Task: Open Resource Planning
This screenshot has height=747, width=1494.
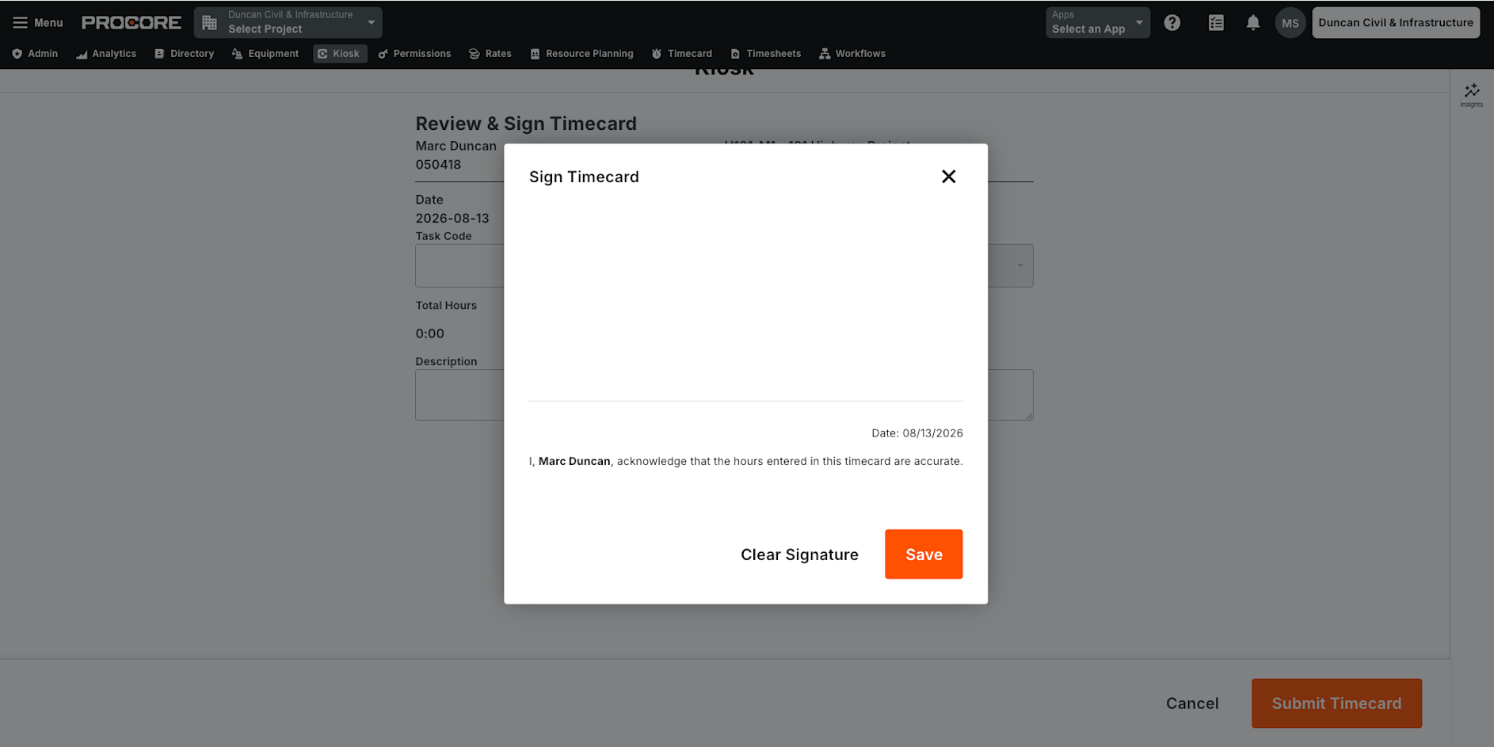Action: (581, 54)
